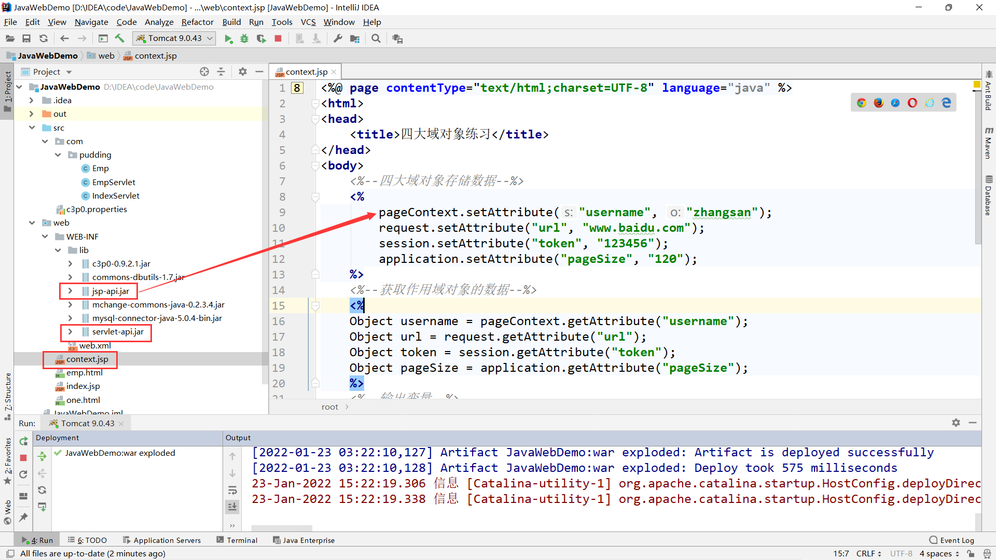The image size is (996, 560).
Task: Close the context.jsp editor tab
Action: (334, 72)
